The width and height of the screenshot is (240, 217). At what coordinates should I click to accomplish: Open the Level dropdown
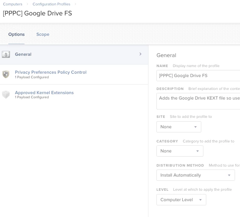(x=181, y=200)
